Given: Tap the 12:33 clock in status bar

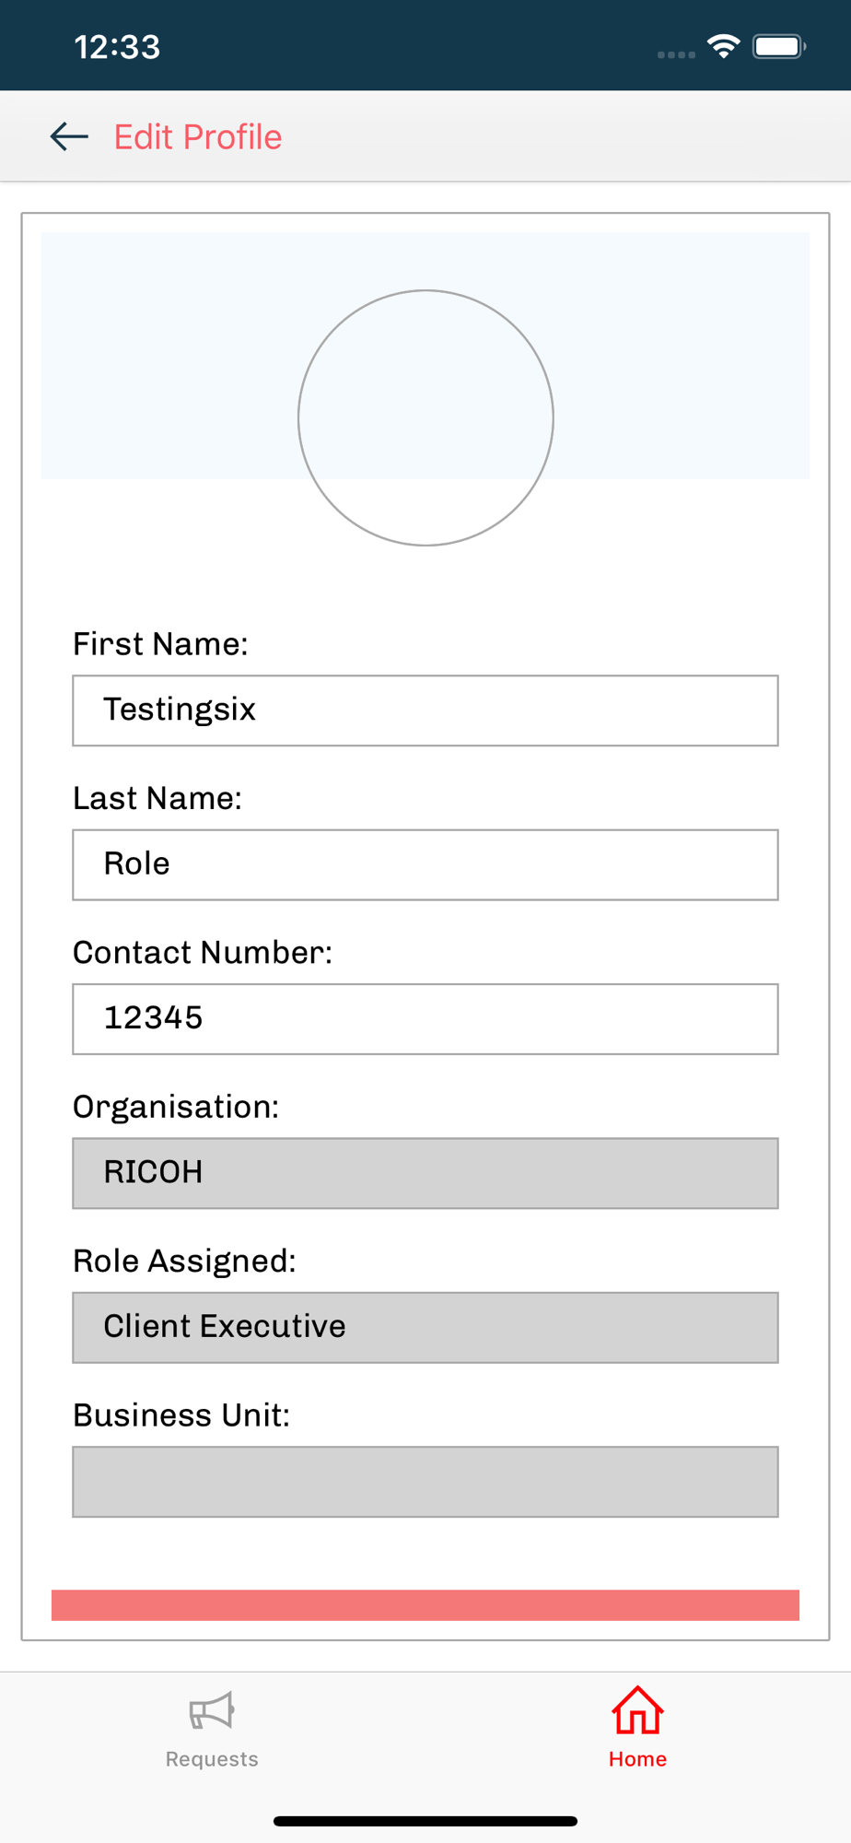Looking at the screenshot, I should (x=117, y=47).
